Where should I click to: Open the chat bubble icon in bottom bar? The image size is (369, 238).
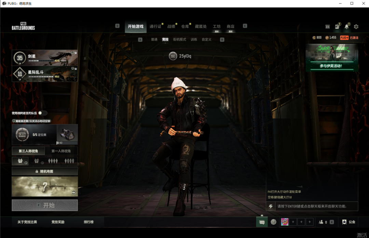pyautogui.click(x=262, y=222)
